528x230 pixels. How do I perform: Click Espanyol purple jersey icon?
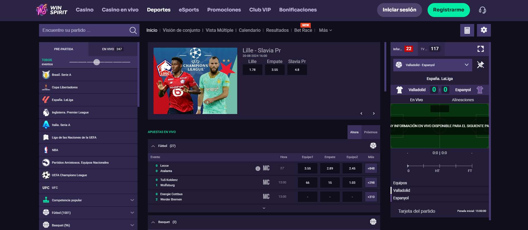tap(480, 90)
